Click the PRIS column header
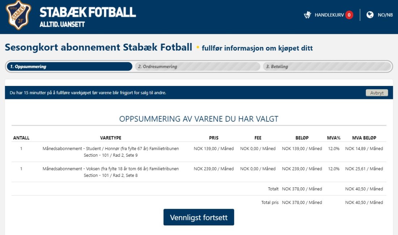 214,138
